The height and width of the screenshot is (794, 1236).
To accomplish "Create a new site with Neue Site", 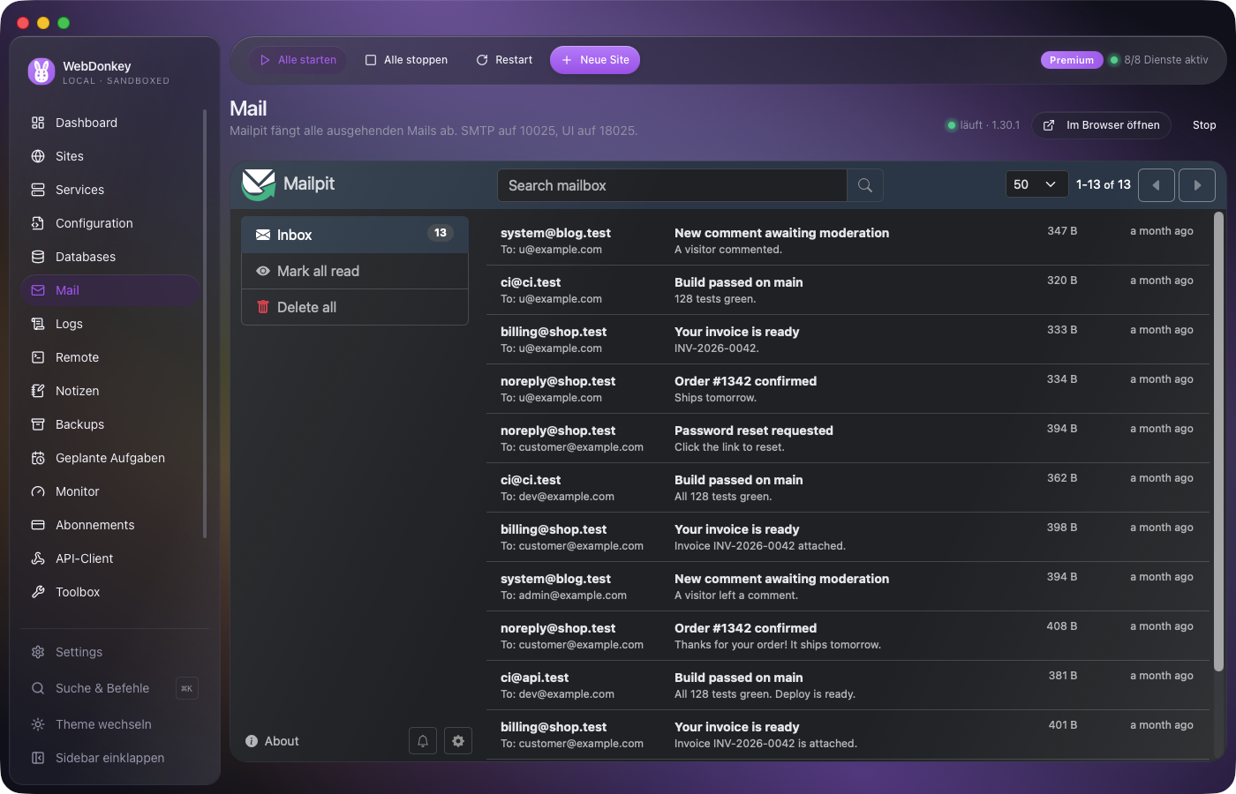I will pos(595,60).
